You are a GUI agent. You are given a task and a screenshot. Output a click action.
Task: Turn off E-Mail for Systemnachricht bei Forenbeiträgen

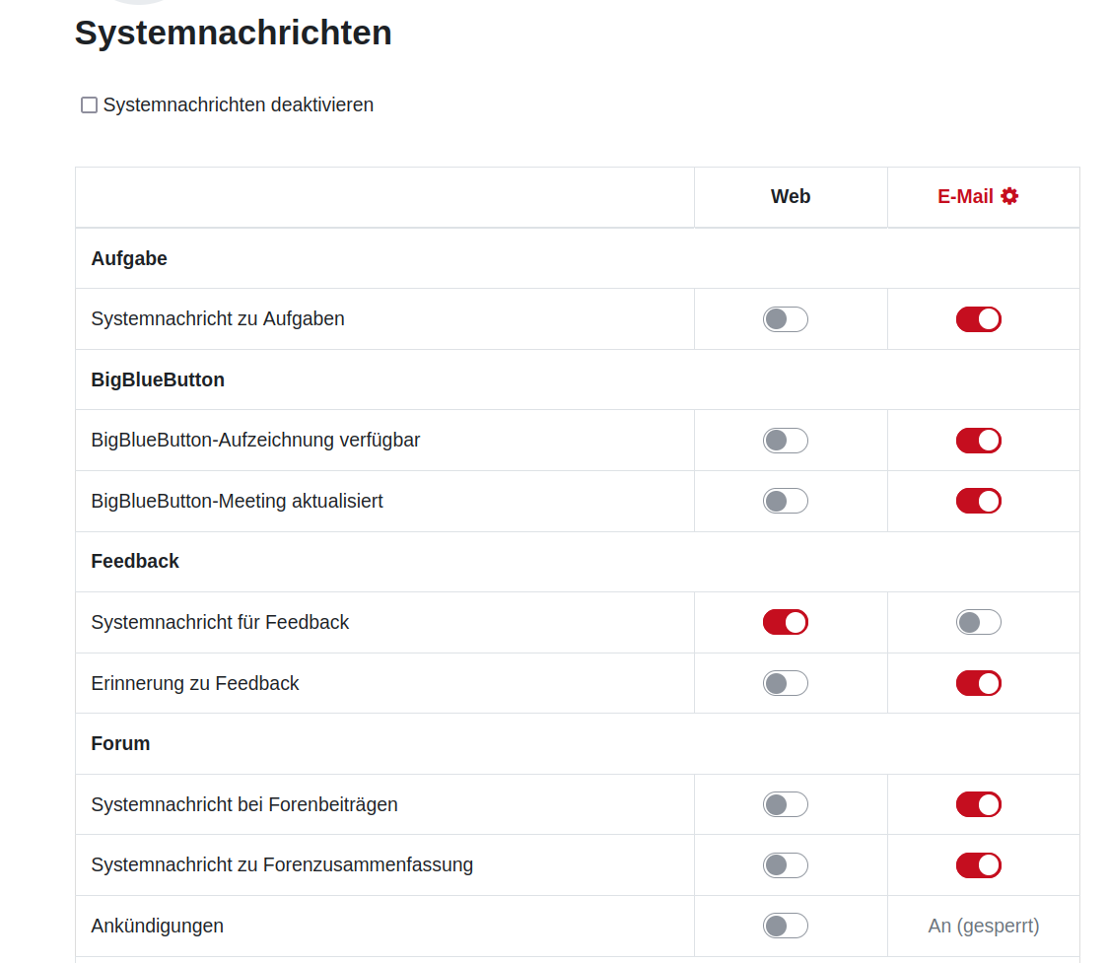point(978,804)
